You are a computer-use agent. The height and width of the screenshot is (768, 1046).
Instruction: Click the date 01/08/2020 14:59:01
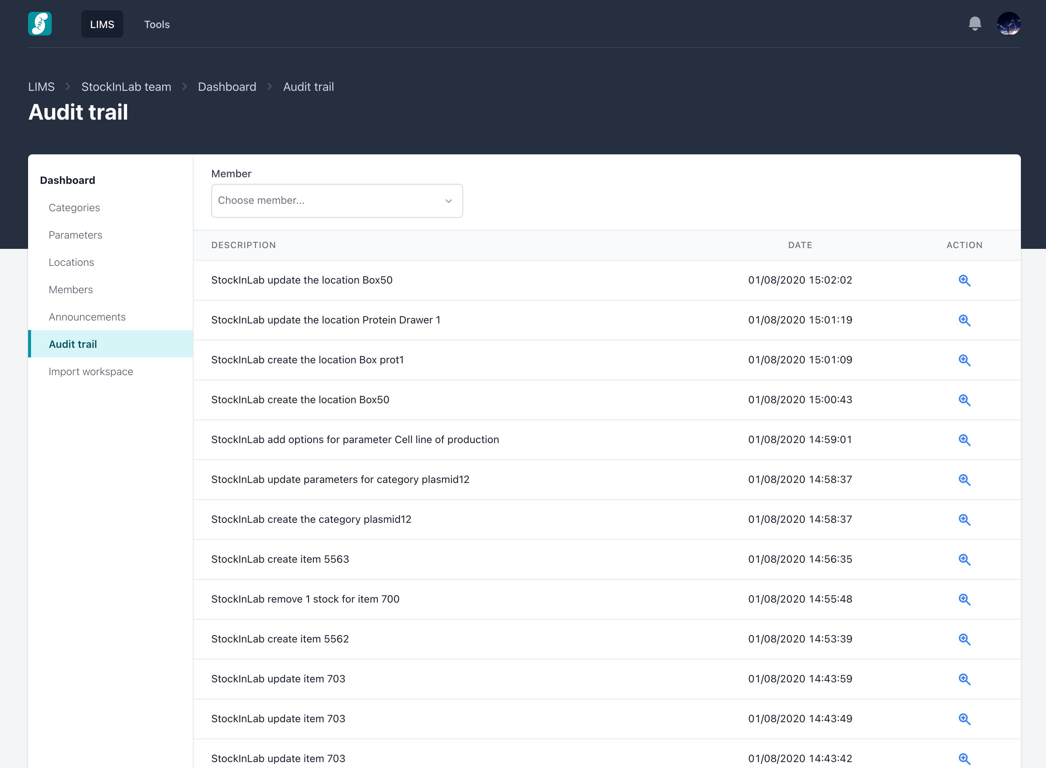(x=800, y=440)
